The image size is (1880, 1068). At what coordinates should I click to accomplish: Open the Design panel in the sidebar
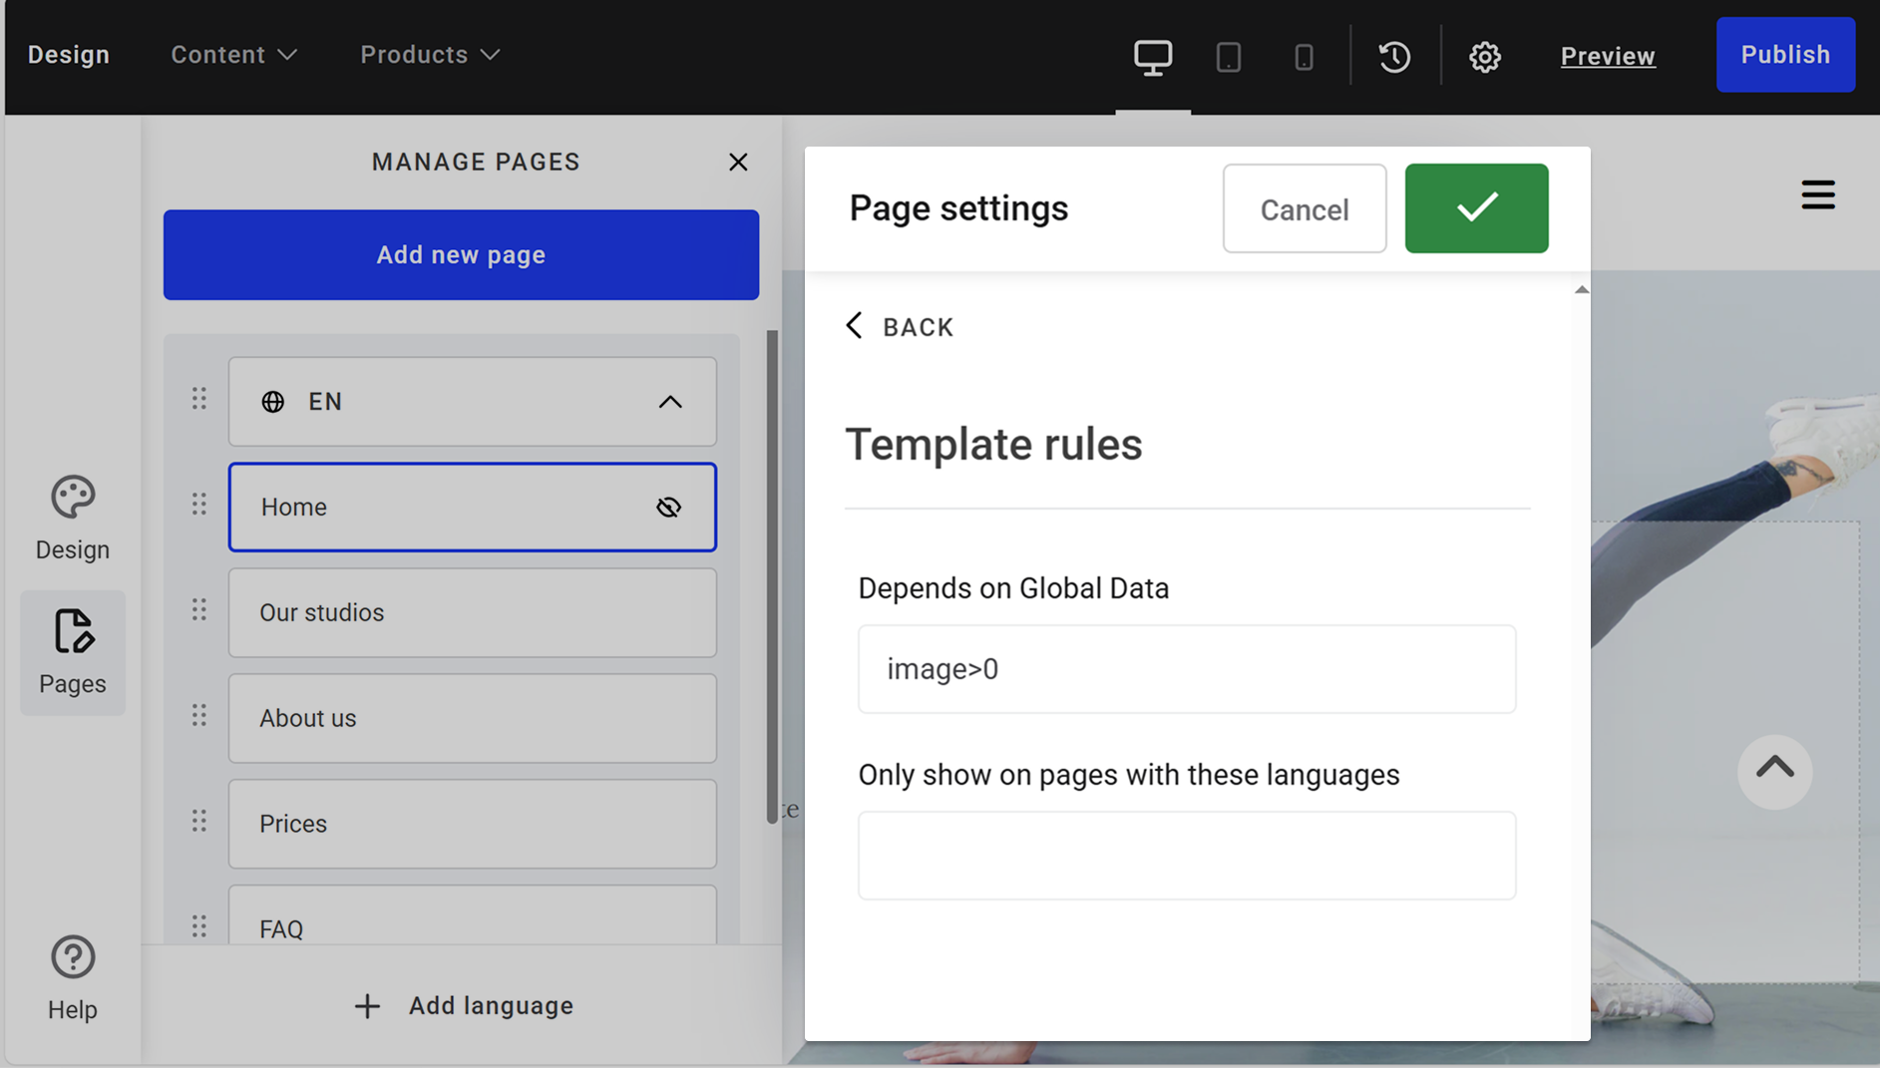click(72, 518)
